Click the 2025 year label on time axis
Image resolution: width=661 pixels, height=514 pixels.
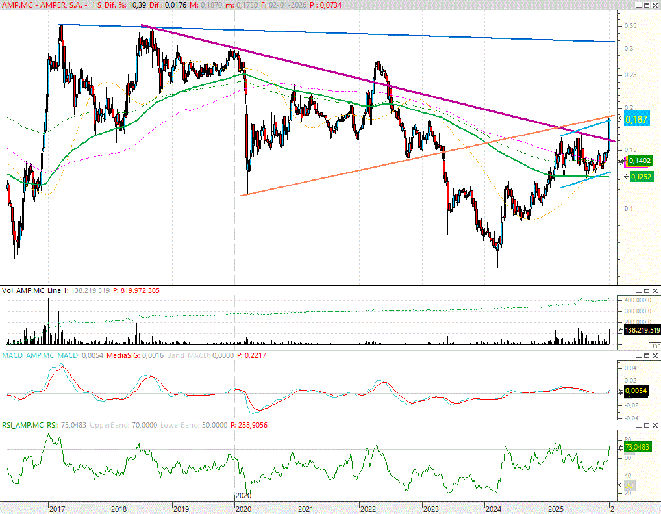556,509
